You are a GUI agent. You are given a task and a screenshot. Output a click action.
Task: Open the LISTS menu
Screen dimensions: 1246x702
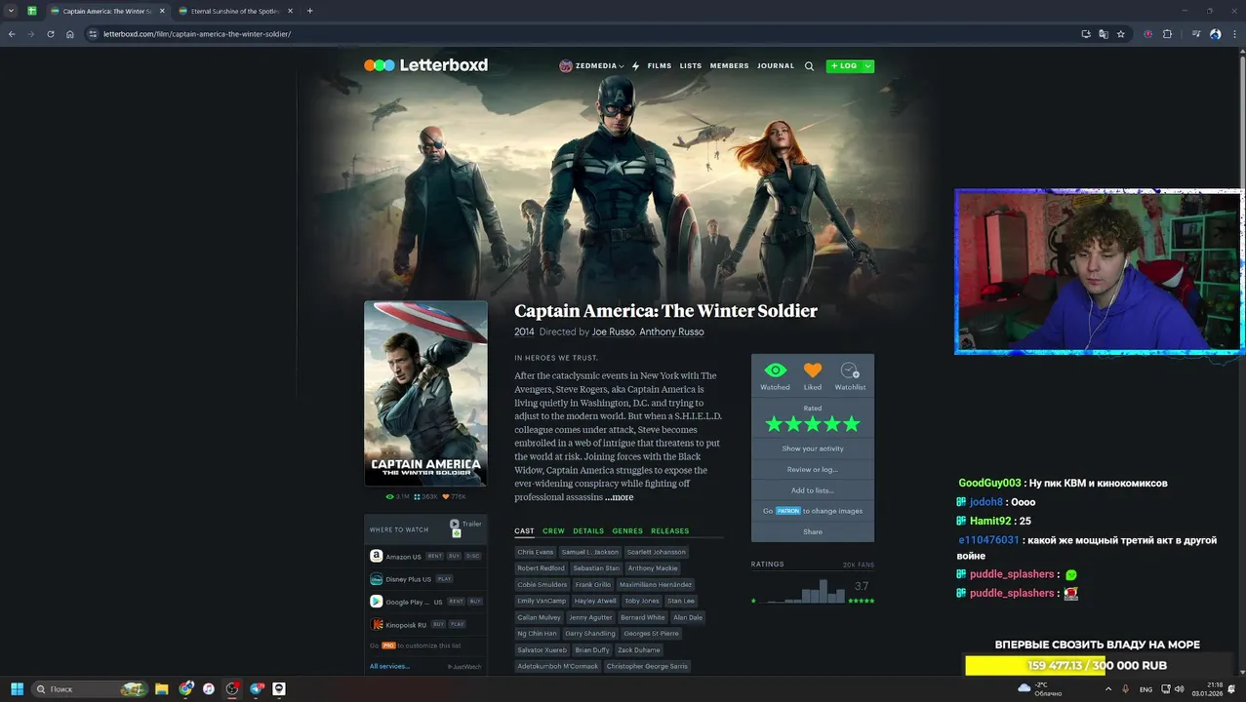click(x=691, y=66)
